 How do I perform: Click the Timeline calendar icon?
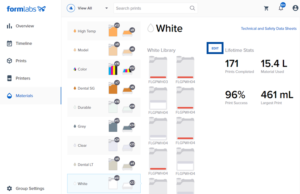(x=9, y=44)
